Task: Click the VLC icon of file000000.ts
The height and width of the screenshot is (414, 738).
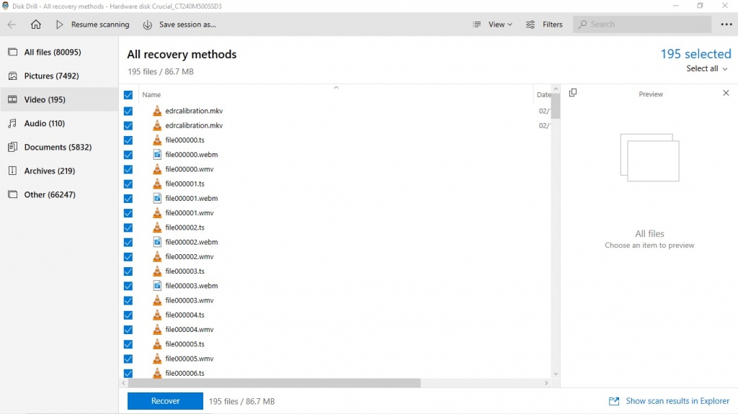Action: (157, 140)
